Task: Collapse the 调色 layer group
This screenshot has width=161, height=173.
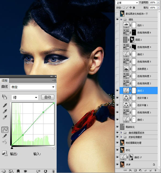Action: coord(121,20)
